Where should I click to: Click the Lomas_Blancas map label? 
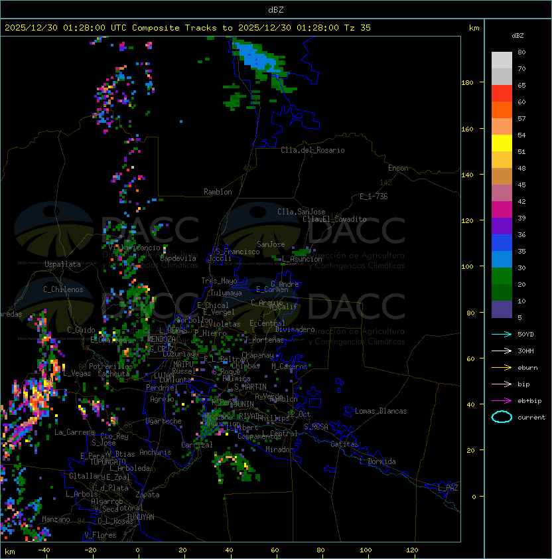click(x=381, y=411)
